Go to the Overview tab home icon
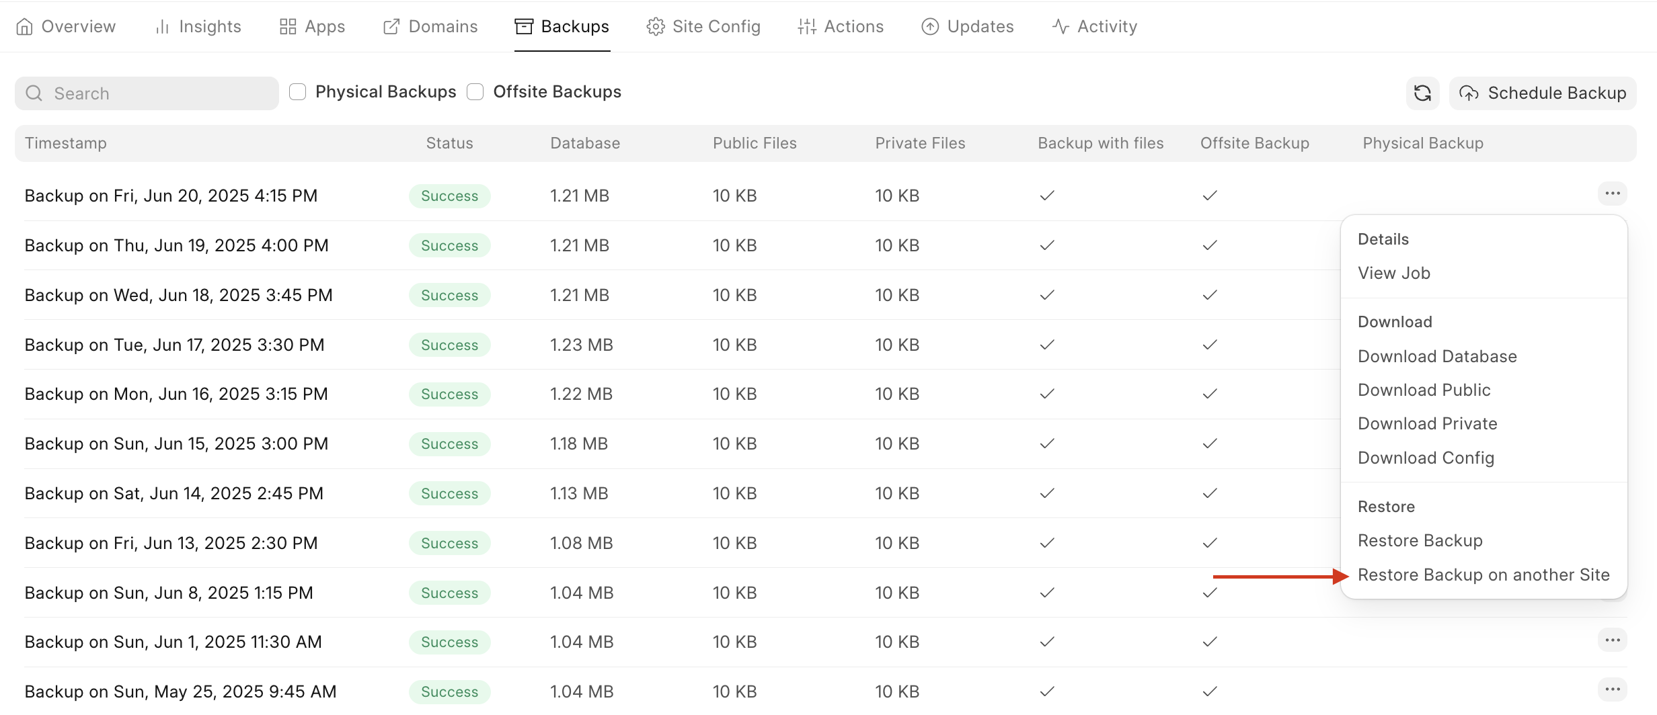Viewport: 1657px width, 715px height. [x=24, y=27]
